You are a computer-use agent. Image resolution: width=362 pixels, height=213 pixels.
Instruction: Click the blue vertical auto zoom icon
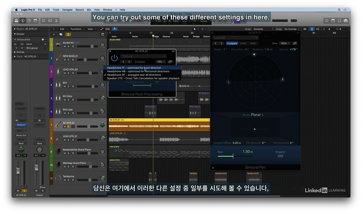(312, 29)
